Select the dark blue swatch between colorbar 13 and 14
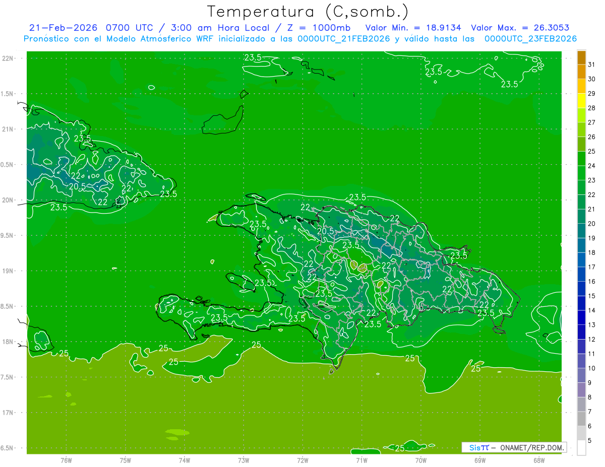Image resolution: width=605 pixels, height=467 pixels. pos(581,318)
